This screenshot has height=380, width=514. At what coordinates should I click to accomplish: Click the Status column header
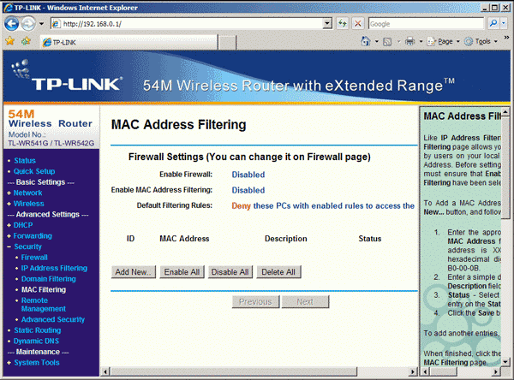click(370, 239)
